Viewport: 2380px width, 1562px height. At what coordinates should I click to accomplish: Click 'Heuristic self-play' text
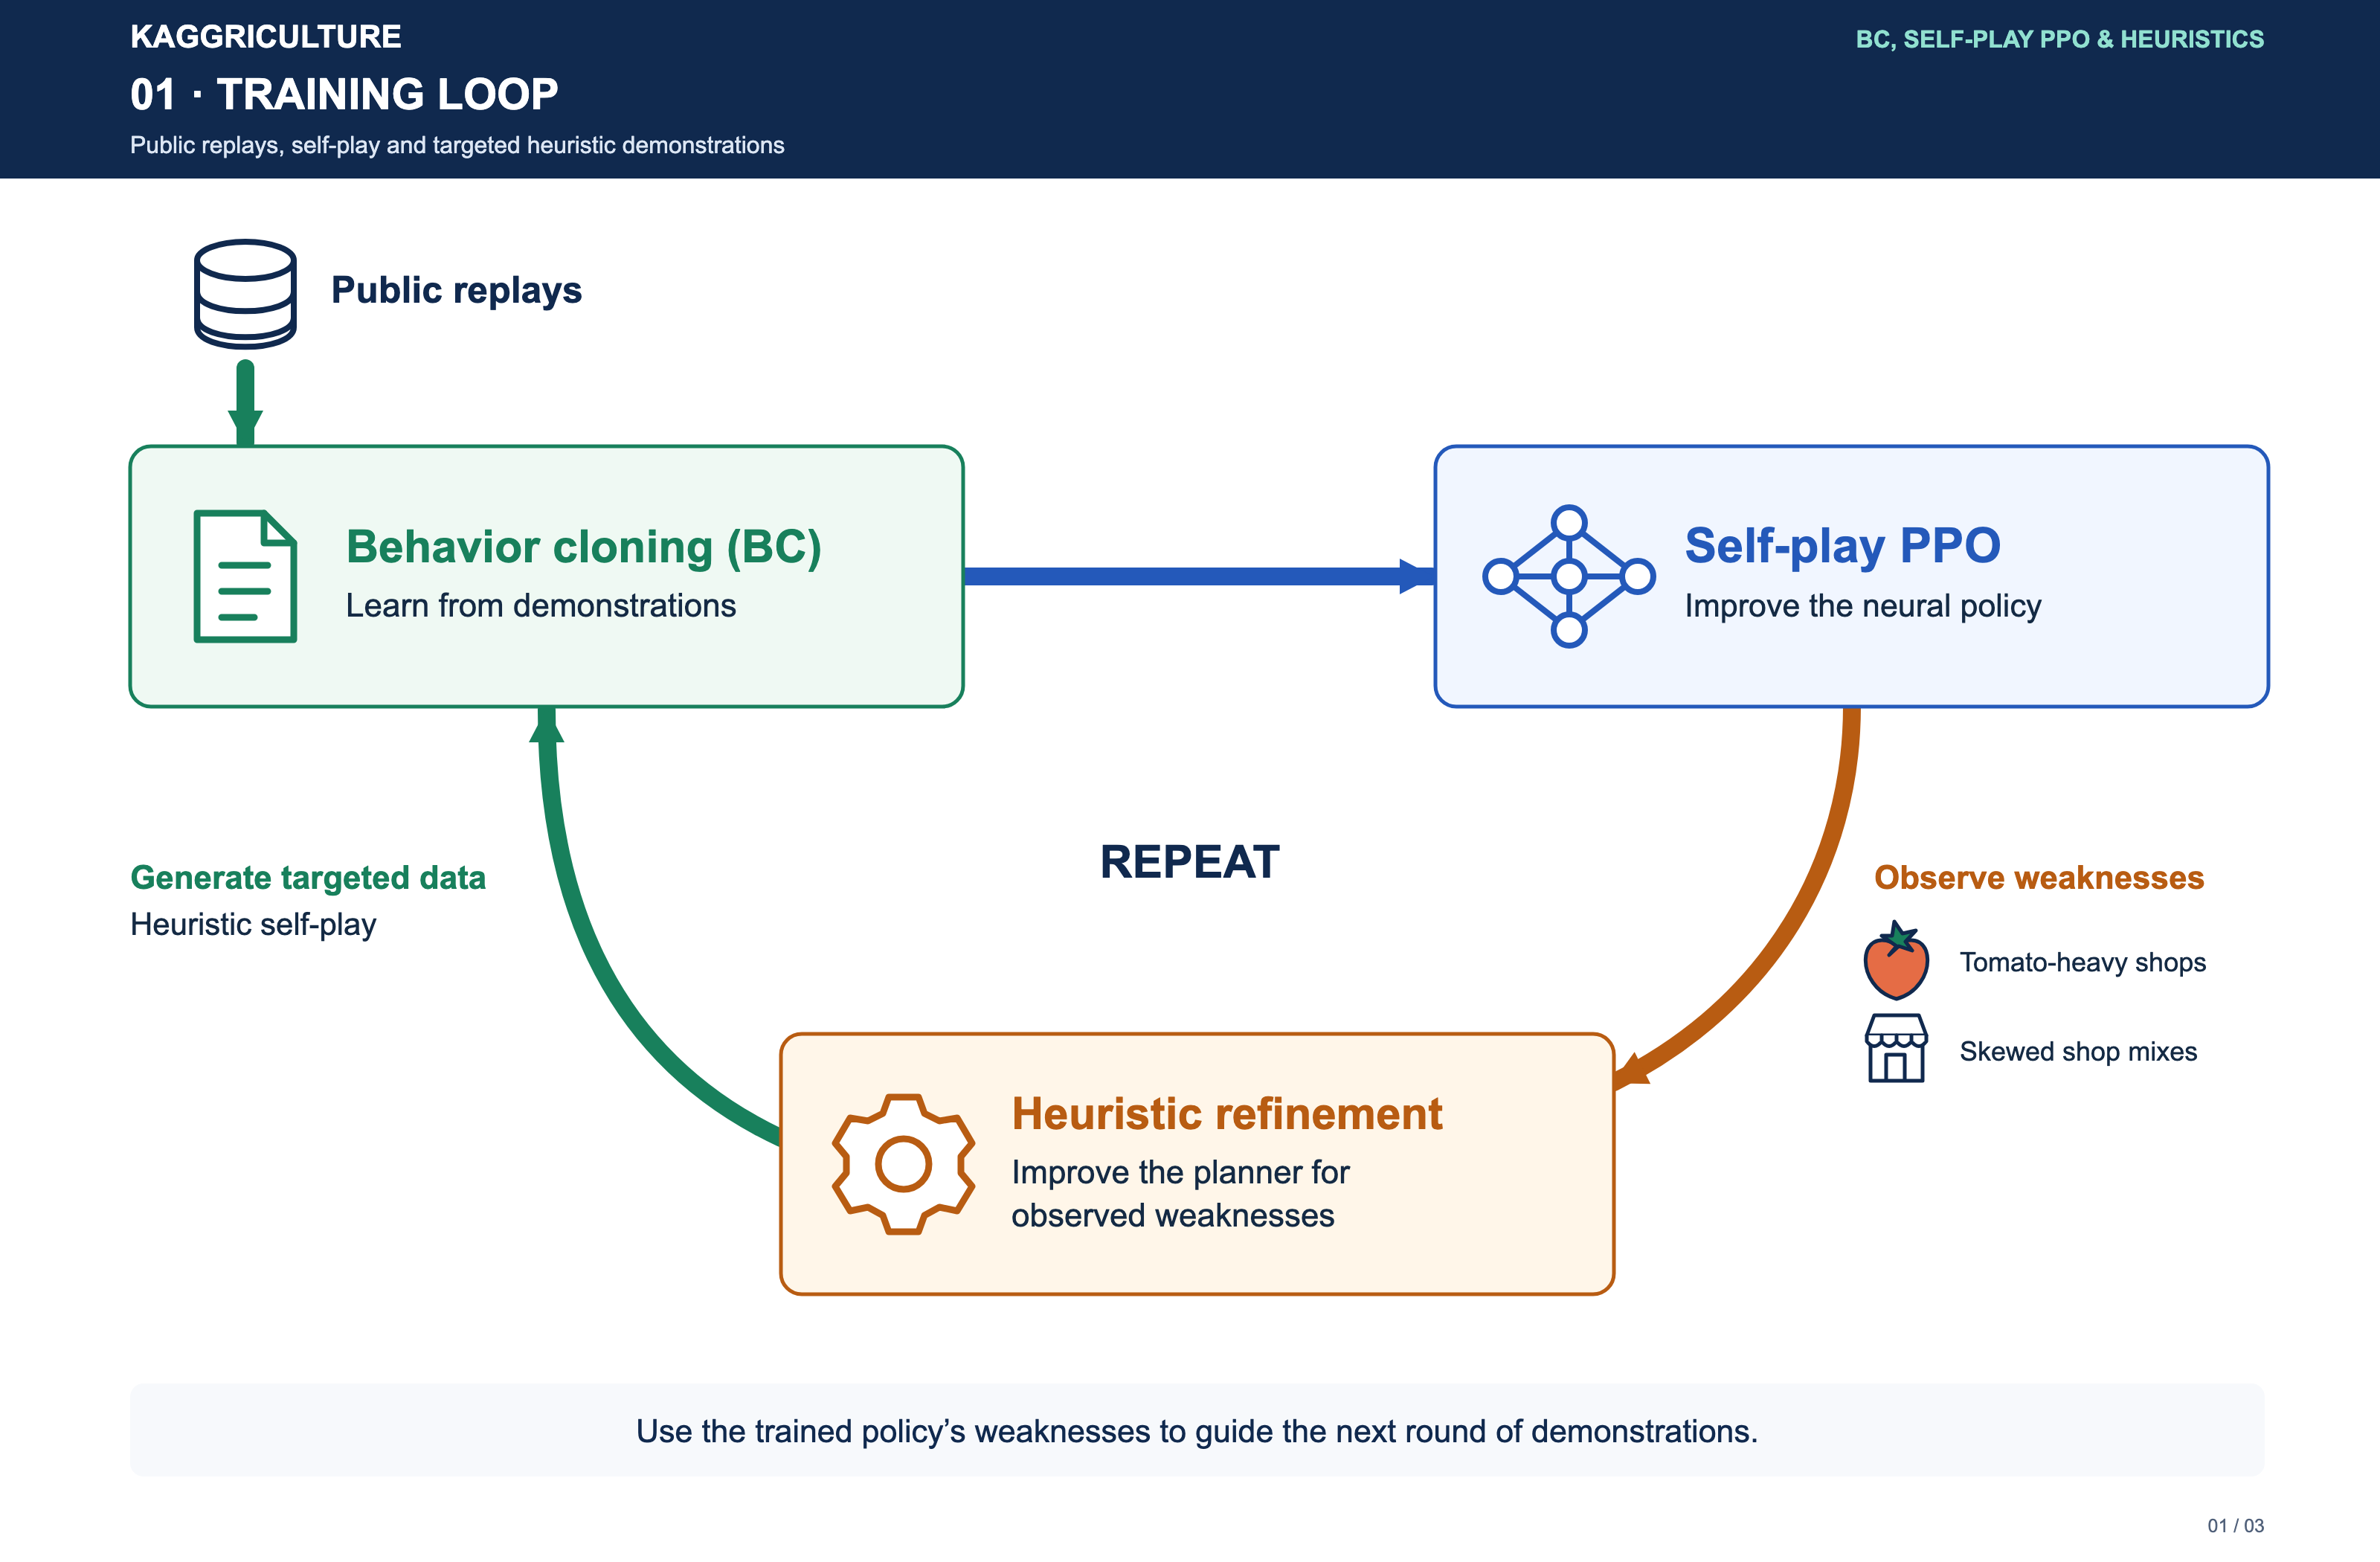click(x=253, y=925)
